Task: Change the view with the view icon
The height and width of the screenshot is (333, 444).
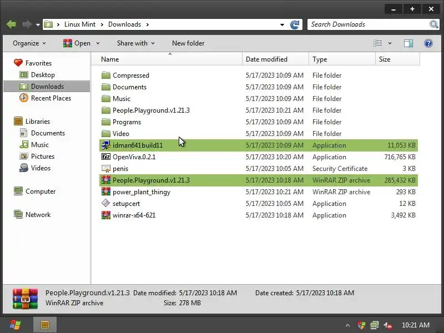Action: click(x=377, y=43)
